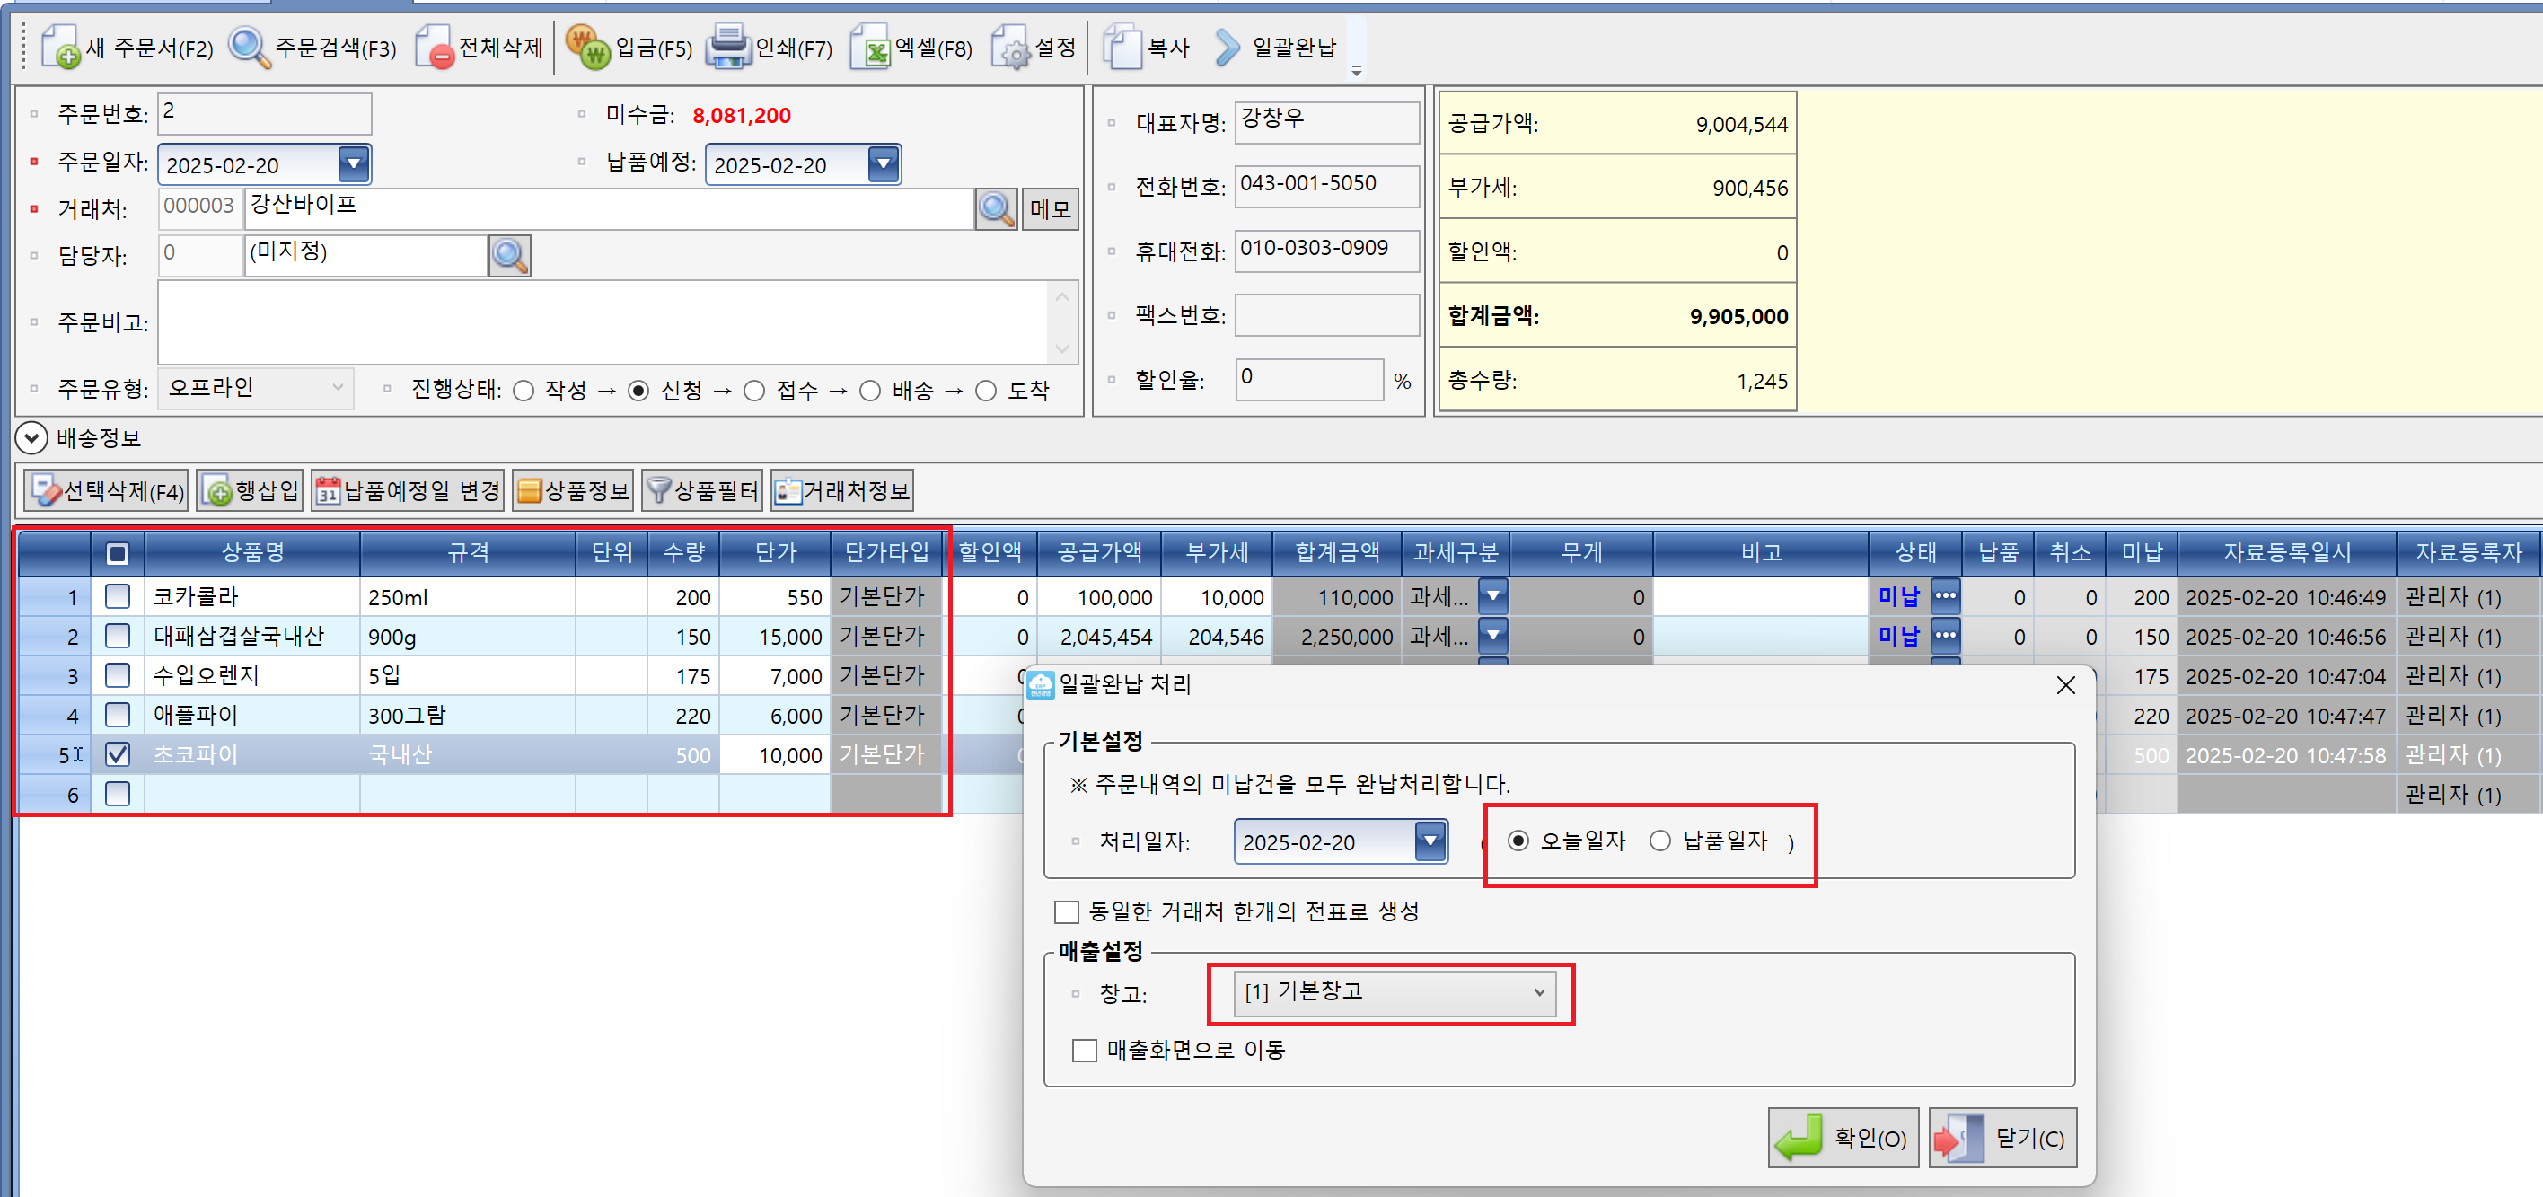Open 창고 기본창고 dropdown
The height and width of the screenshot is (1197, 2543).
[1394, 993]
